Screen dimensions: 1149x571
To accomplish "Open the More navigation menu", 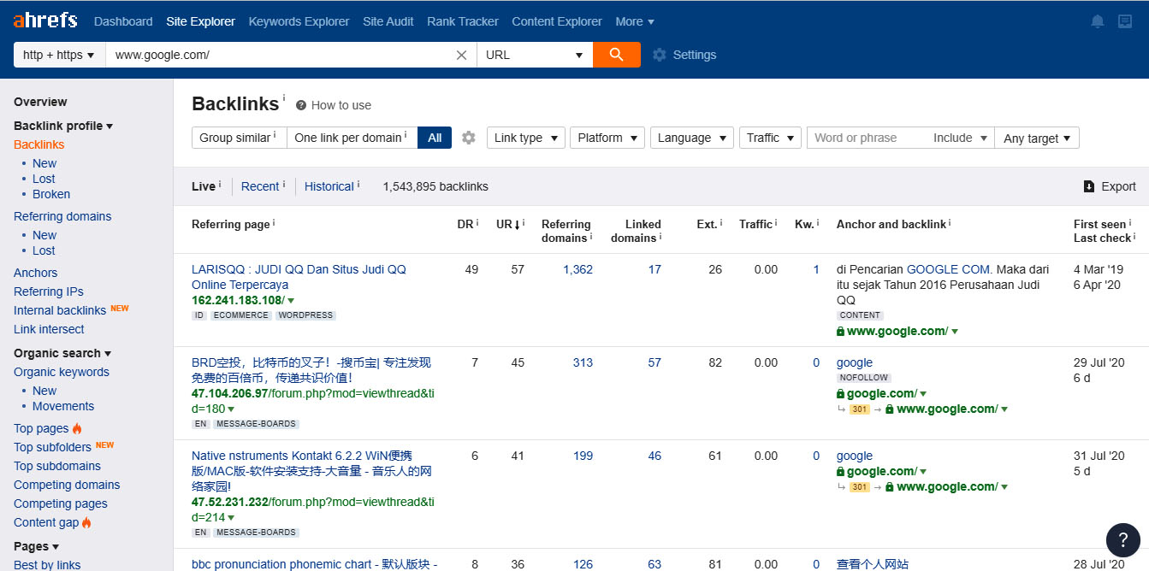I will [x=634, y=21].
